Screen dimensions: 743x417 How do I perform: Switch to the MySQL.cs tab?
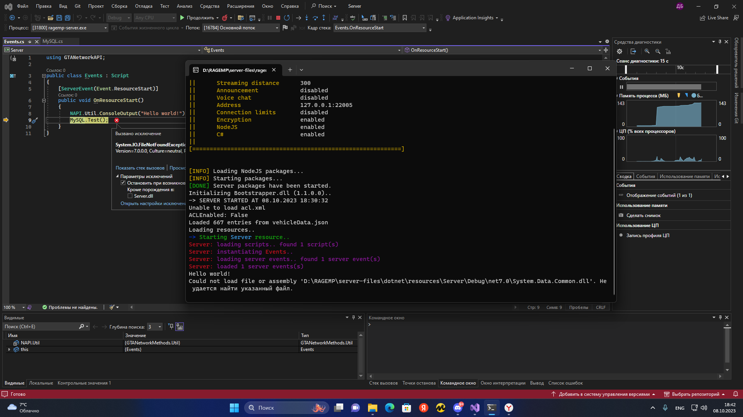[53, 41]
